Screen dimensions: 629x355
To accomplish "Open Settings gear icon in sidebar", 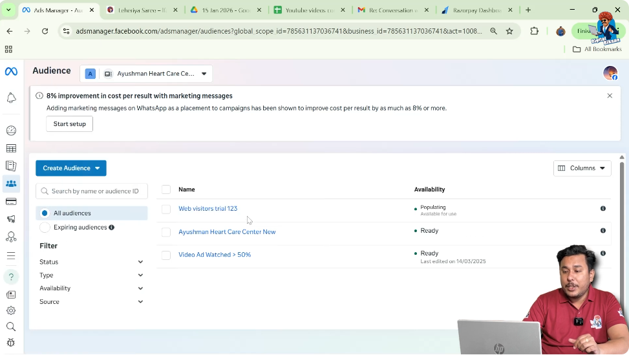I will 11,310.
